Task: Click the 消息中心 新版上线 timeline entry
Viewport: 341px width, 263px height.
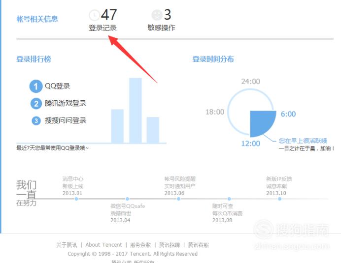Action: click(x=73, y=186)
